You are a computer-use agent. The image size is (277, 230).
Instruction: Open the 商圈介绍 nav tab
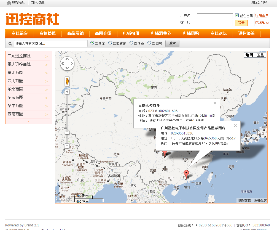click(103, 34)
